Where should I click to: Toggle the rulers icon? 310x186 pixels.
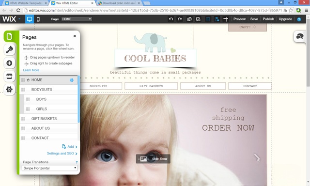pyautogui.click(x=226, y=19)
